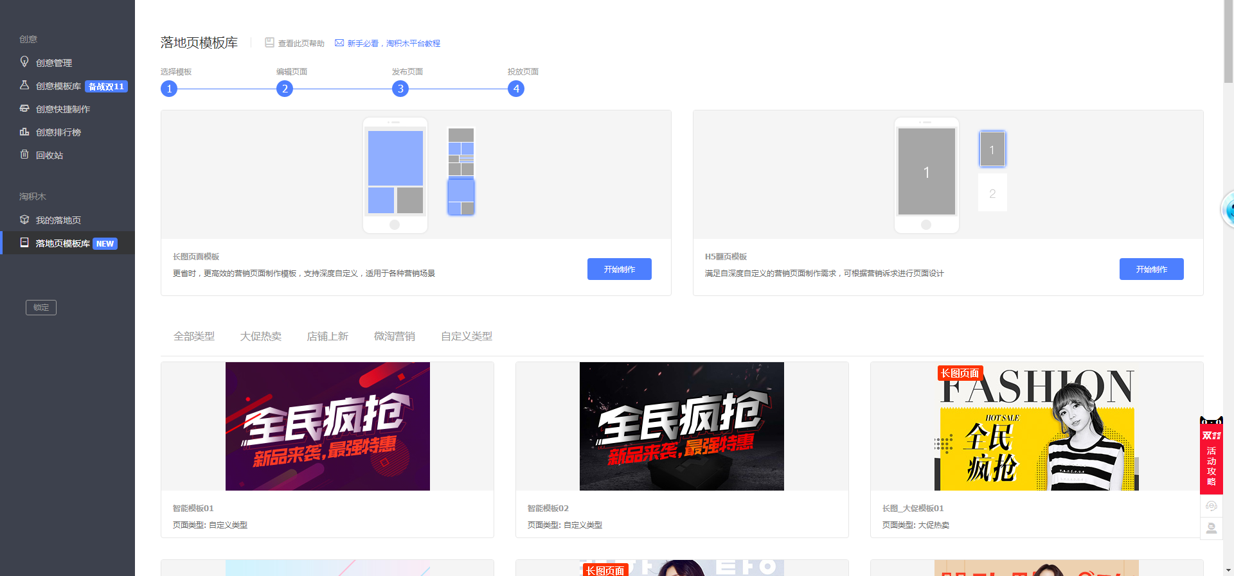Screen dimensions: 1234x576
Task: Click the 创意模板库 flask icon
Action: [24, 85]
